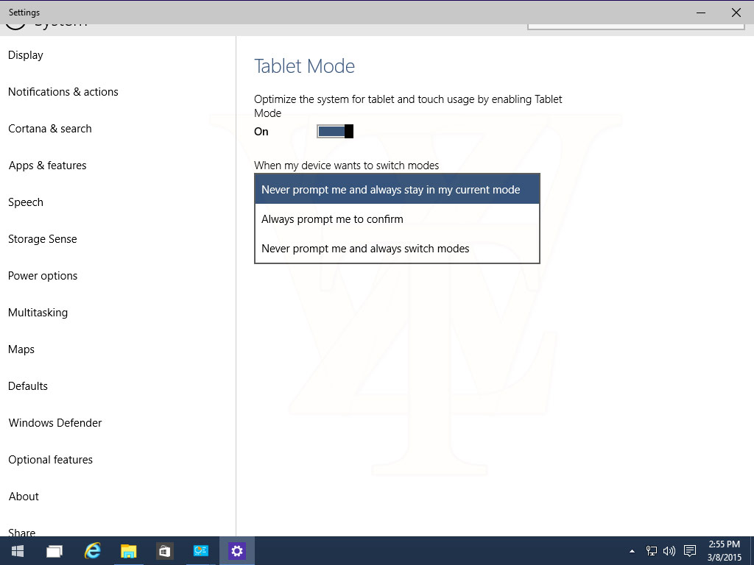Open the About page
754x565 pixels.
[x=24, y=497]
